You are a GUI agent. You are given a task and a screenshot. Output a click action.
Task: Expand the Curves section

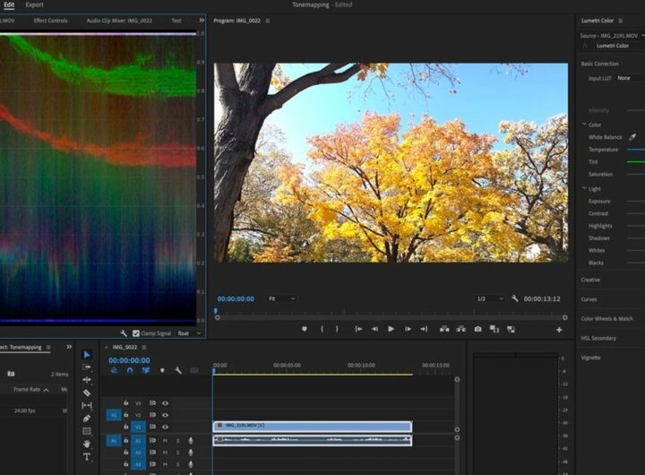[589, 299]
